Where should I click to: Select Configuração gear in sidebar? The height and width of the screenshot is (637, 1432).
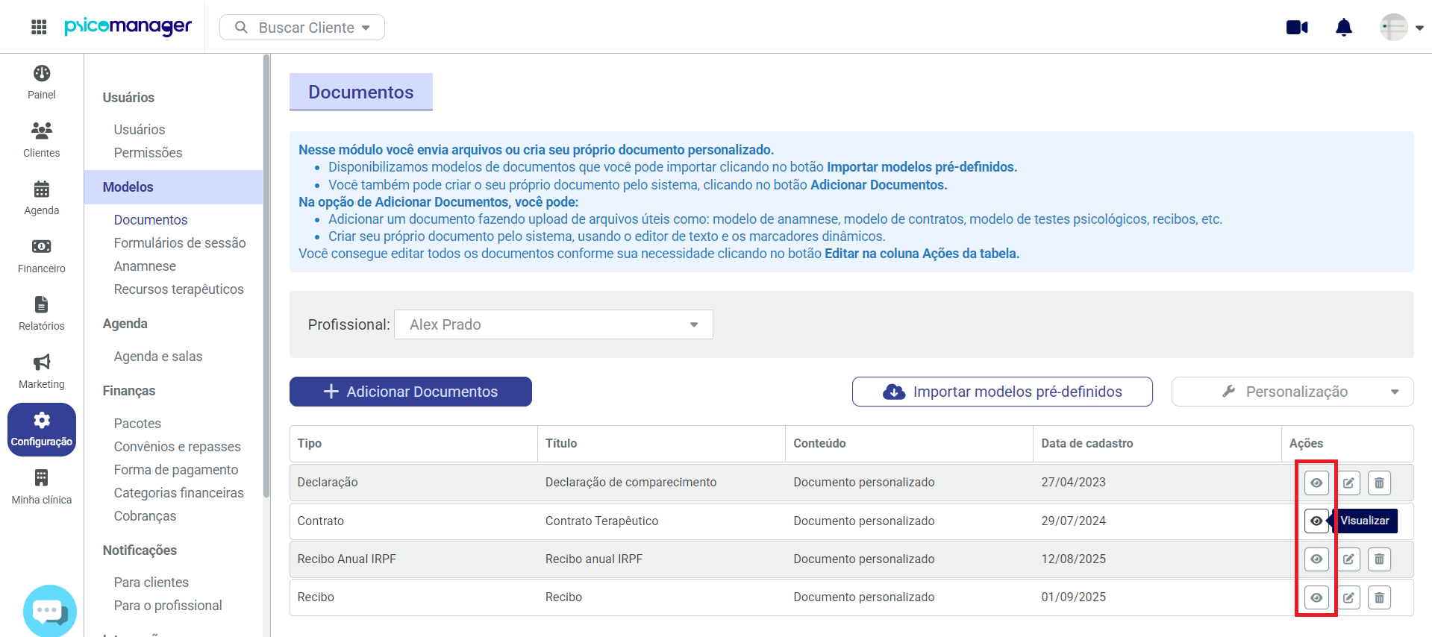tap(42, 430)
